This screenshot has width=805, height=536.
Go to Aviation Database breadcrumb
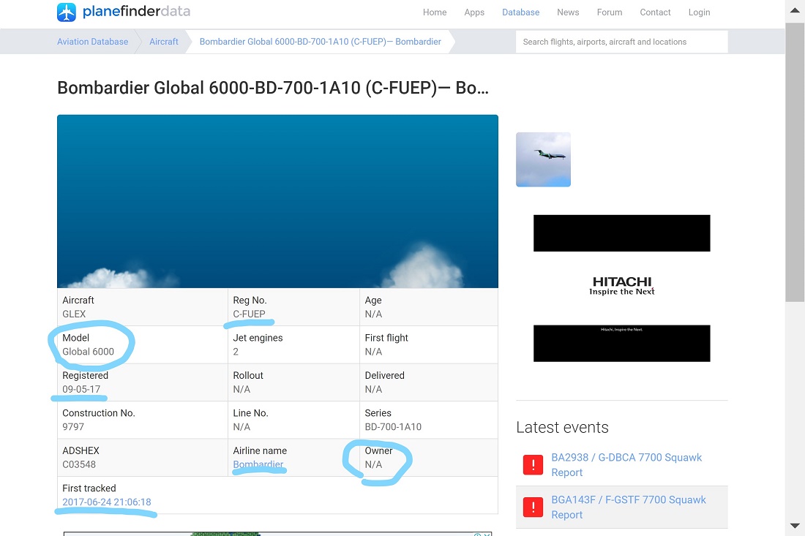tap(92, 42)
